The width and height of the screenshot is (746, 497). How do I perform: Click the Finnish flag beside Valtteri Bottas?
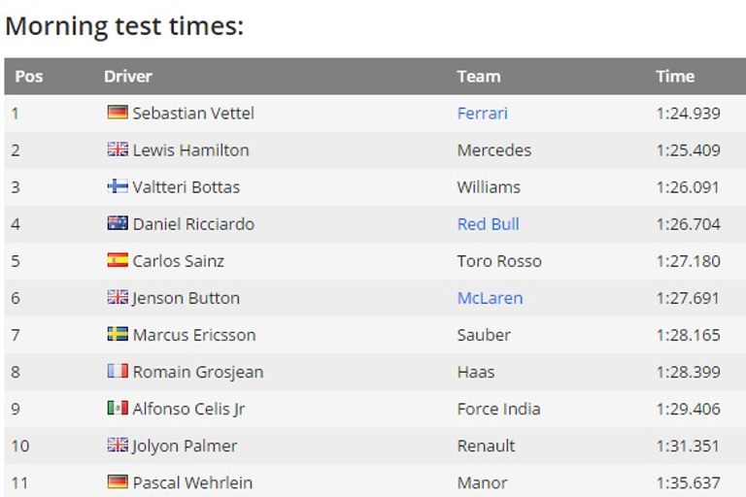click(x=118, y=186)
